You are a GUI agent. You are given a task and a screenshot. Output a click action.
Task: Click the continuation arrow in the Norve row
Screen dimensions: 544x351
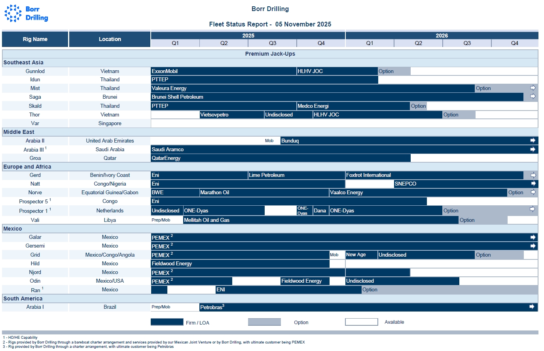point(533,192)
